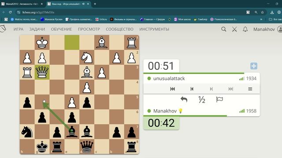This screenshot has height=158, width=282.
Task: Offer a draw with the ½ button
Action: pos(202,100)
